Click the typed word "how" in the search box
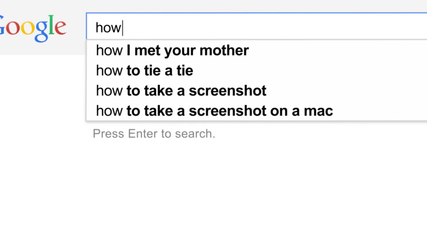The width and height of the screenshot is (427, 240). pos(108,27)
